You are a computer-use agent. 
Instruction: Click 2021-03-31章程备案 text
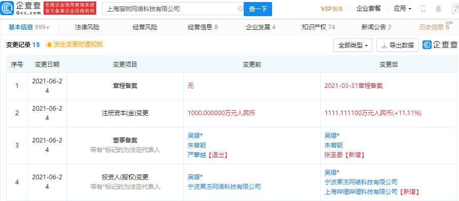(x=354, y=86)
